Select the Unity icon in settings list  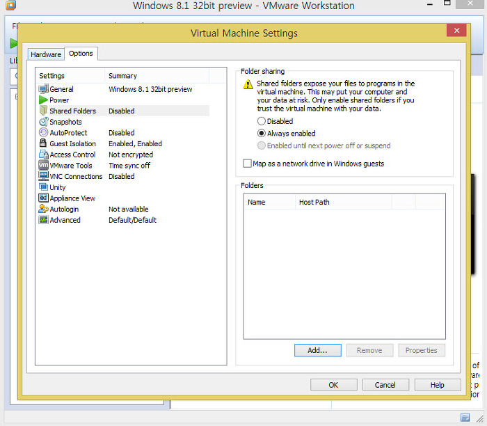pyautogui.click(x=43, y=187)
